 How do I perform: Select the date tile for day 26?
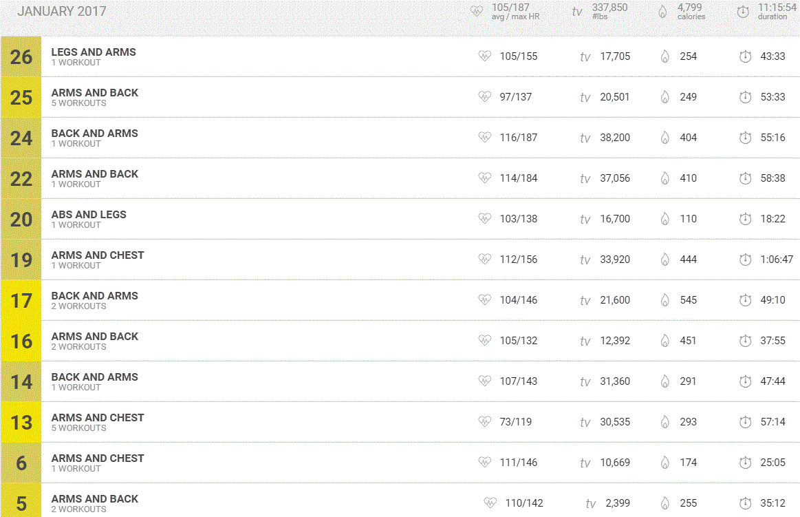pos(21,56)
